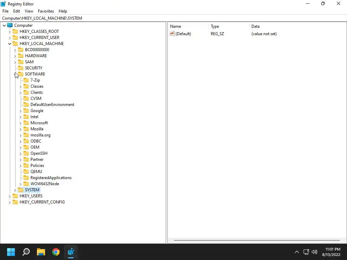Viewport: 347px width, 260px height.
Task: Select the HKEY_USERS hive label
Action: pos(31,196)
